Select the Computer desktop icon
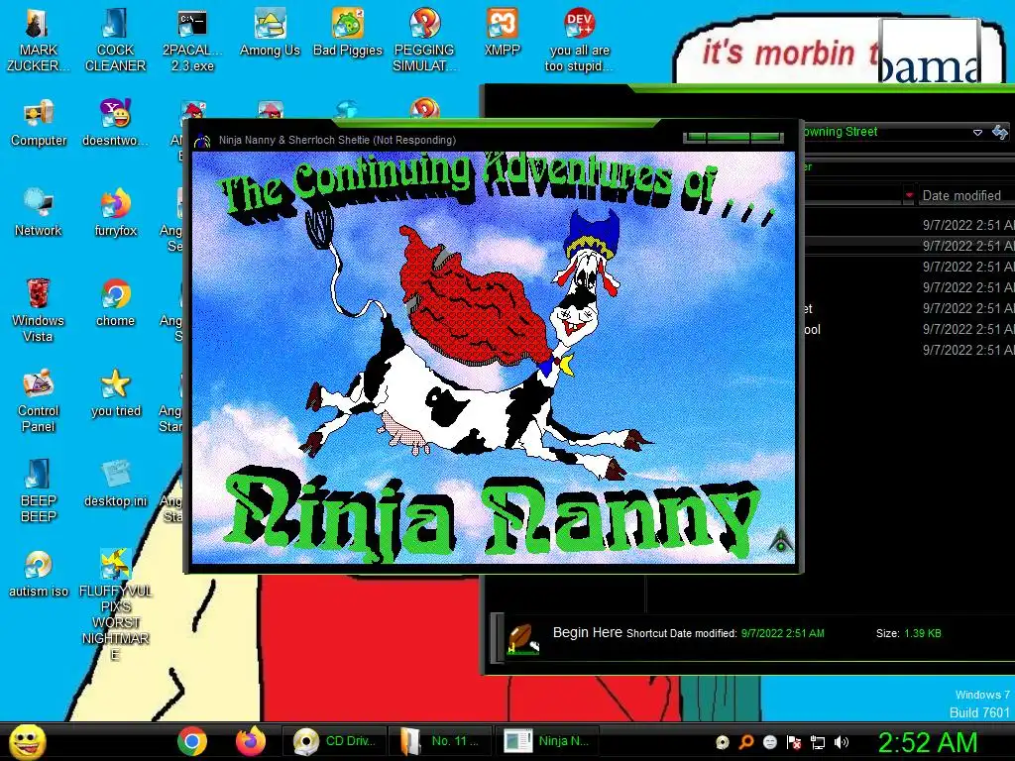The image size is (1015, 761). coord(39,123)
